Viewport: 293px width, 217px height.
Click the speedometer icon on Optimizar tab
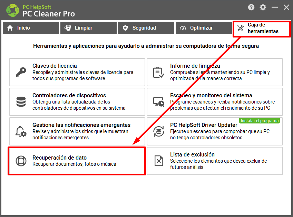pos(183,28)
